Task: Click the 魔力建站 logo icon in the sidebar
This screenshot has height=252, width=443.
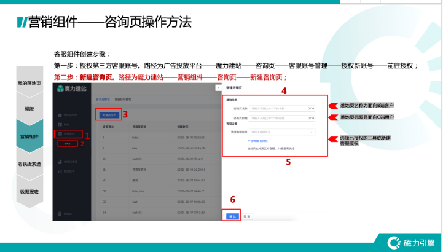Action: 60,89
